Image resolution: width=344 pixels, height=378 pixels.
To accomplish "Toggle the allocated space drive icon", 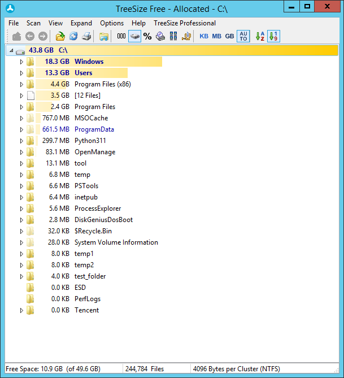I will [135, 36].
